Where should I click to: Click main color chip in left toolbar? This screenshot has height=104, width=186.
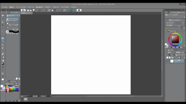point(2,86)
